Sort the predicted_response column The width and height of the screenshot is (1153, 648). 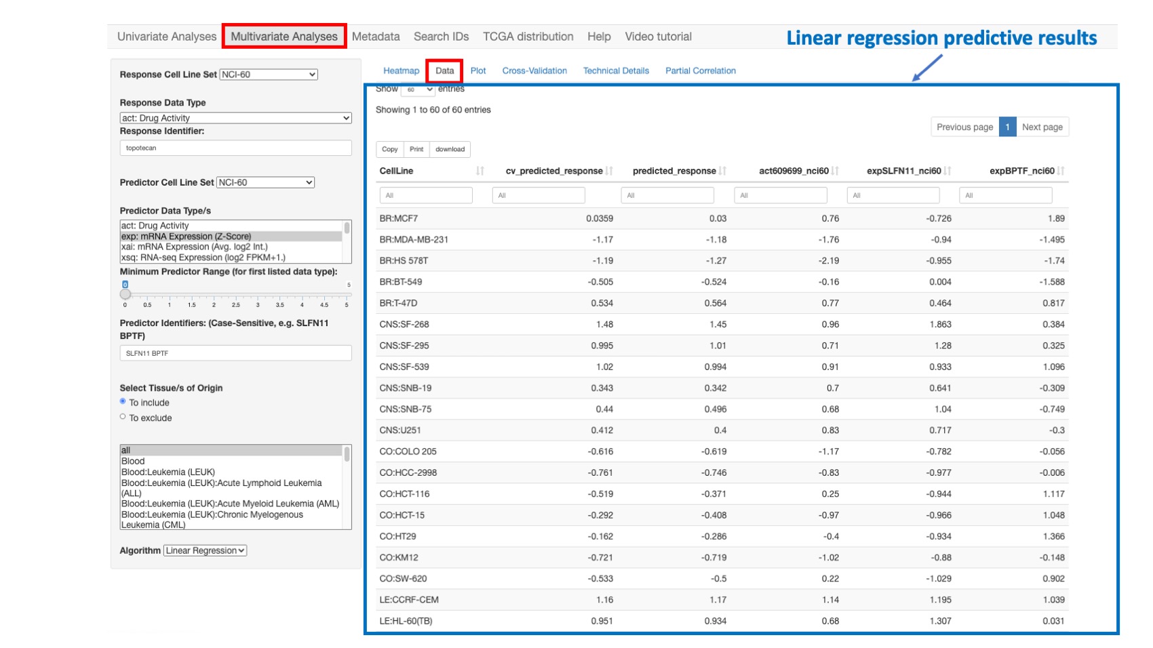[722, 171]
